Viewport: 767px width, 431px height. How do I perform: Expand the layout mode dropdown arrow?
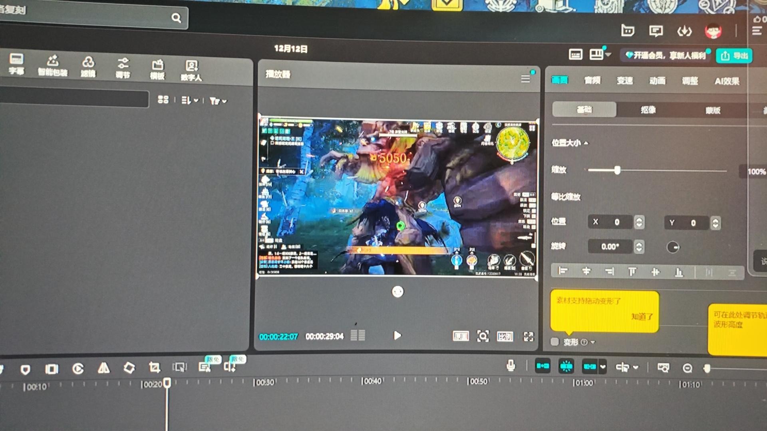(608, 54)
